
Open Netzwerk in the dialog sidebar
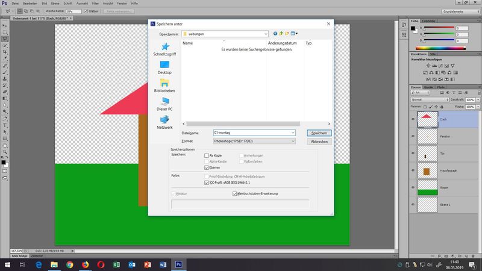click(164, 122)
